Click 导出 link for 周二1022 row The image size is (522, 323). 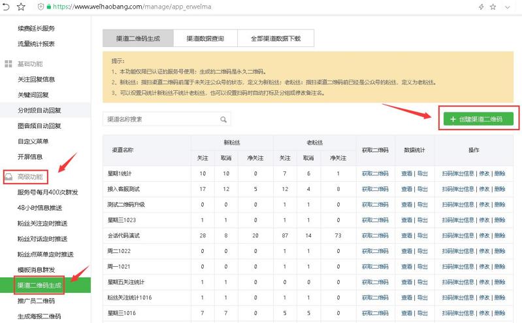click(423, 251)
